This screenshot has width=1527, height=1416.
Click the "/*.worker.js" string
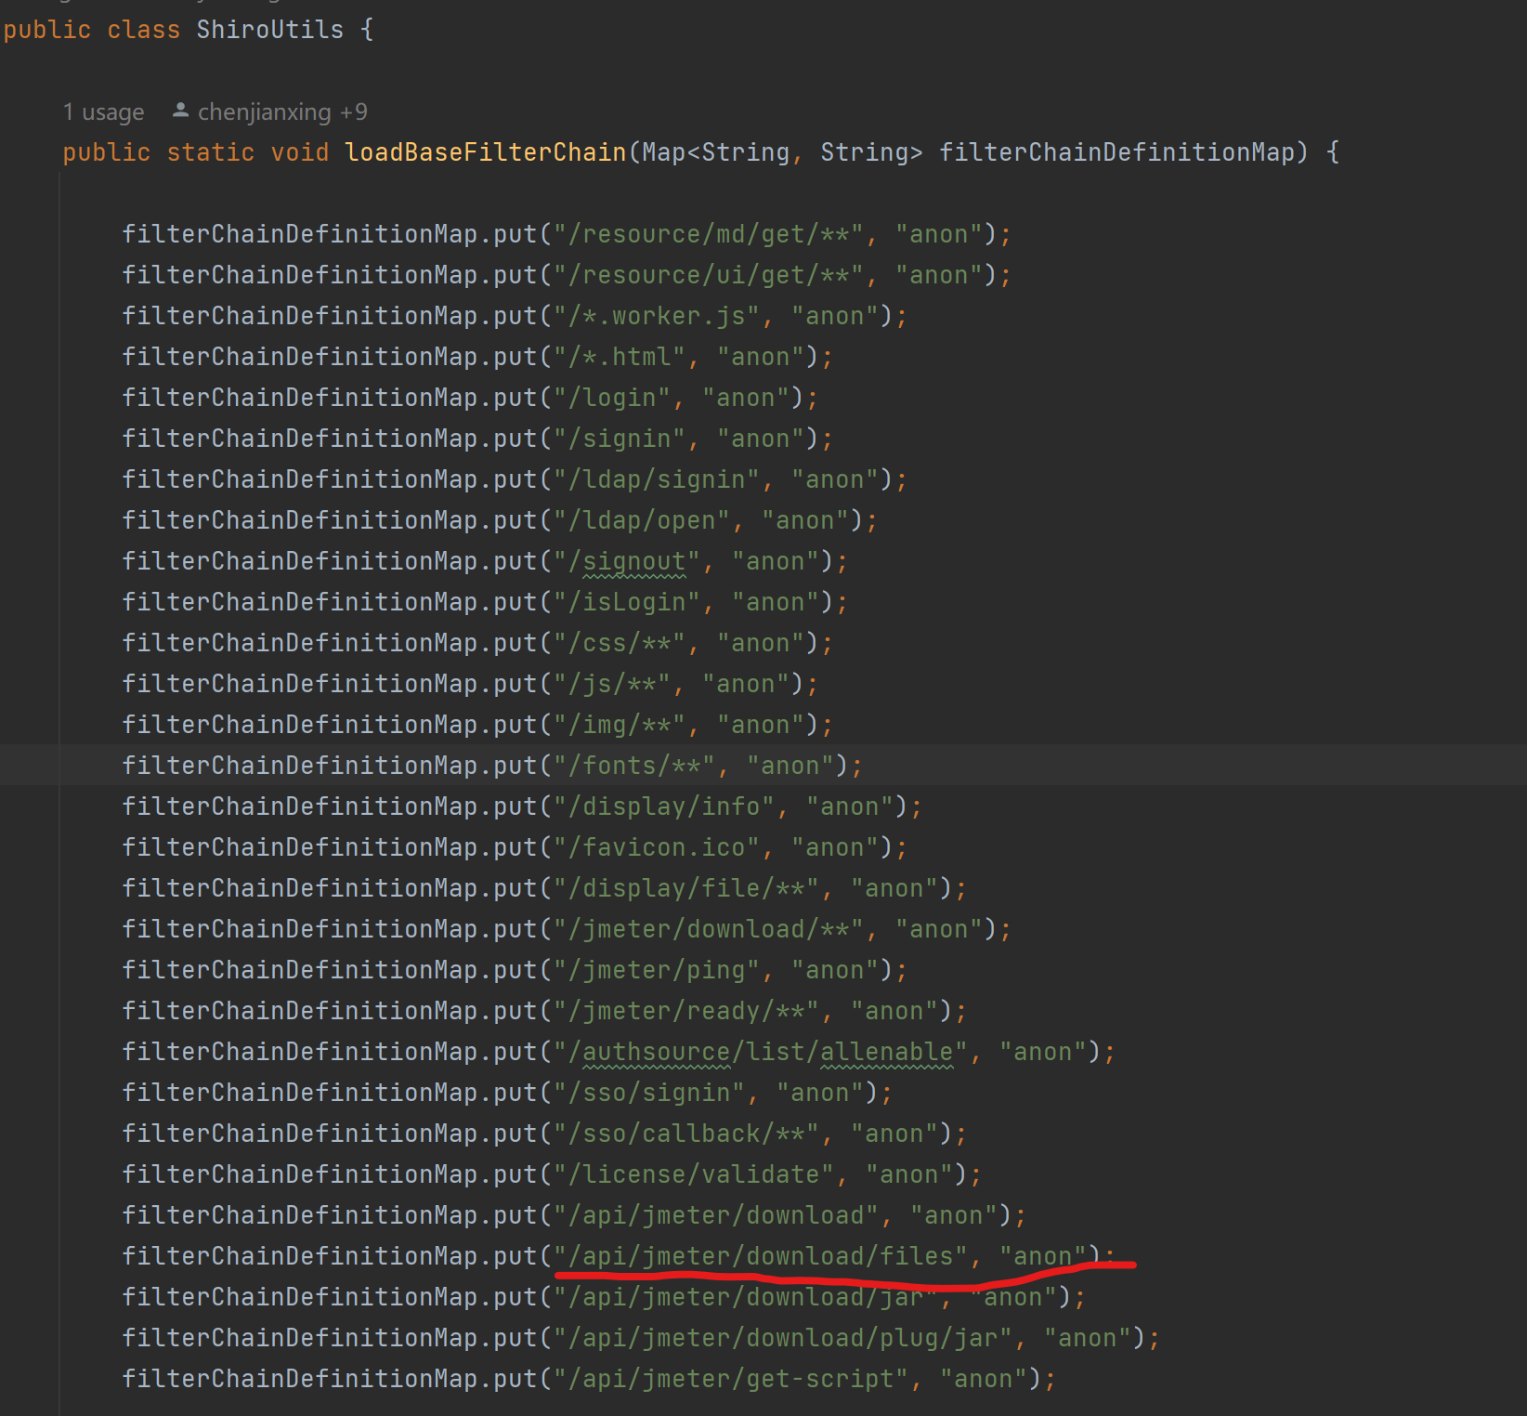(x=657, y=316)
